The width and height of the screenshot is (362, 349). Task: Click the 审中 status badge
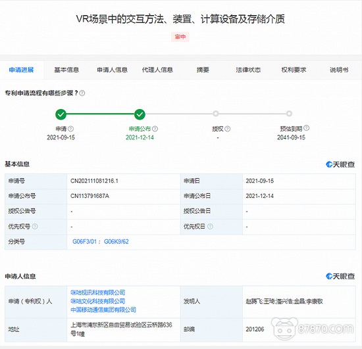click(180, 37)
